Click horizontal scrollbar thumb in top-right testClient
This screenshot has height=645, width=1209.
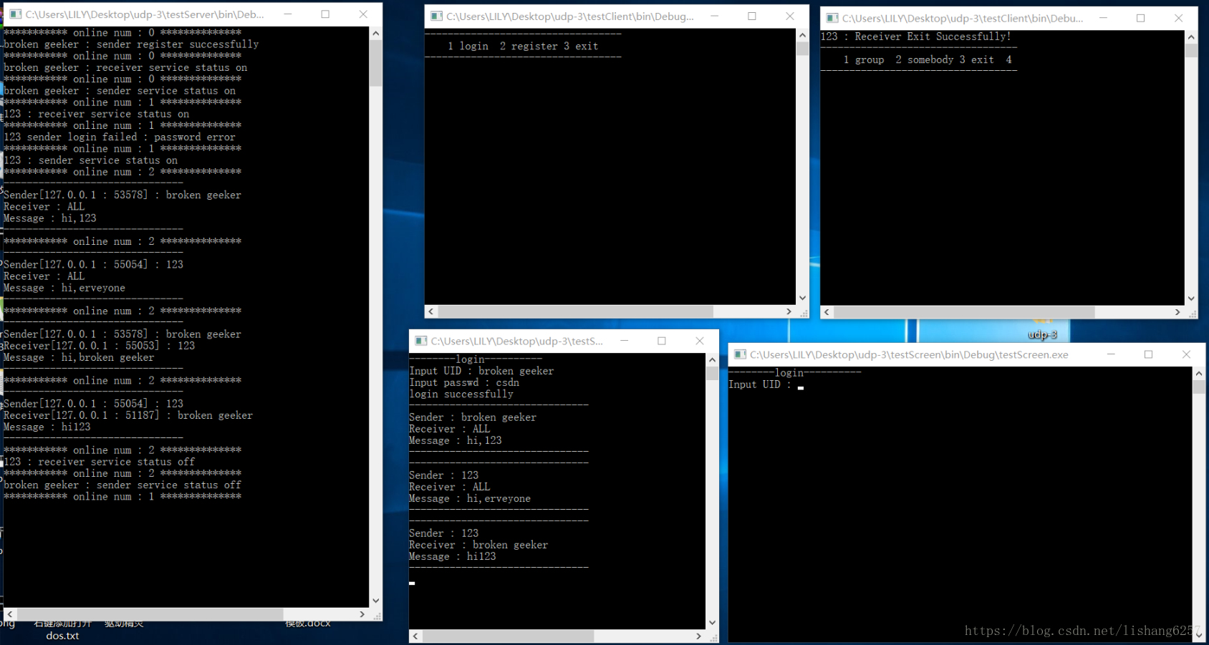[965, 313]
